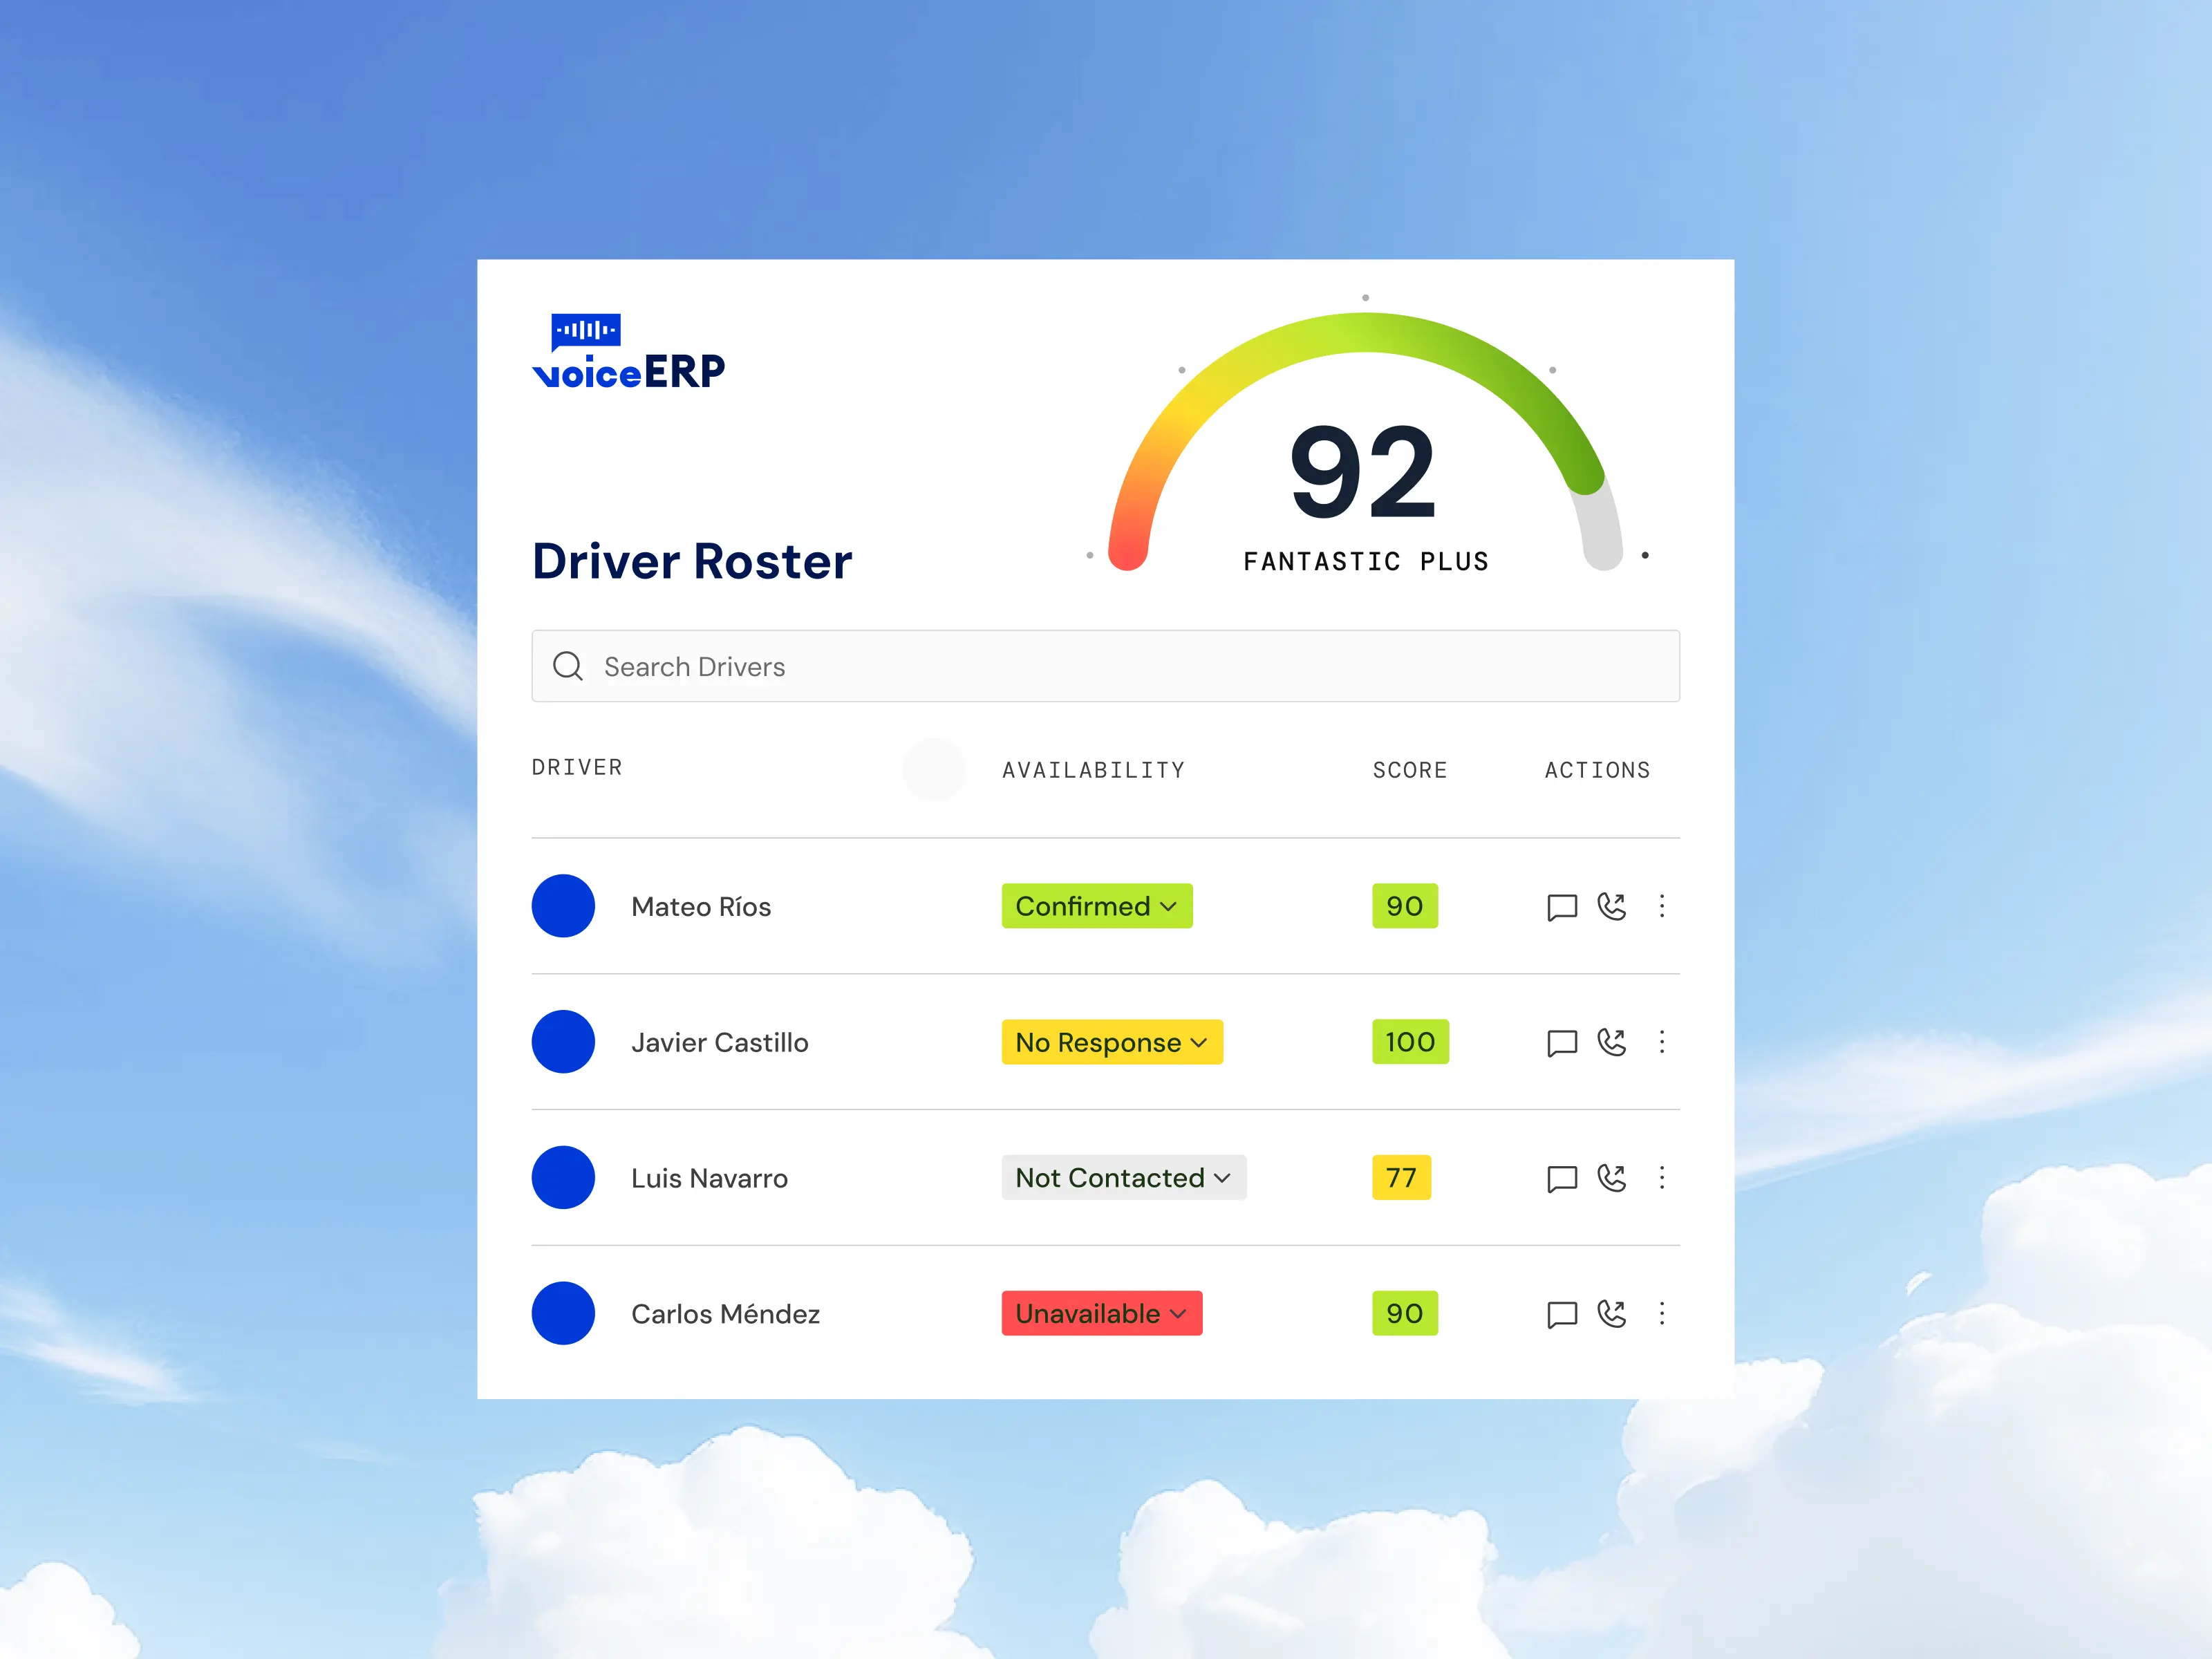
Task: Call Javier Castillo with phone icon
Action: [1611, 1042]
